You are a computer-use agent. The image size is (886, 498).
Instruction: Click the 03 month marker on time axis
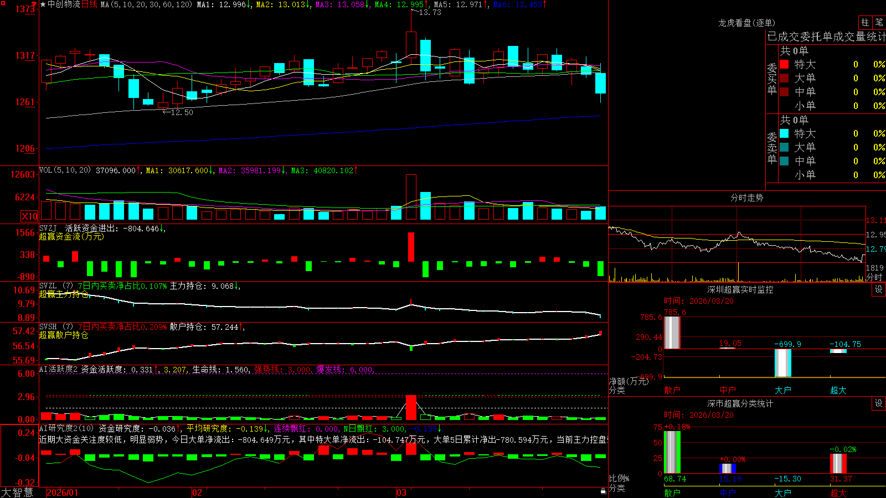[x=401, y=492]
